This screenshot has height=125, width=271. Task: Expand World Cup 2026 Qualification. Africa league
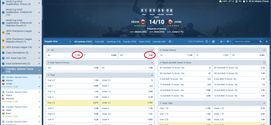tap(39, 3)
